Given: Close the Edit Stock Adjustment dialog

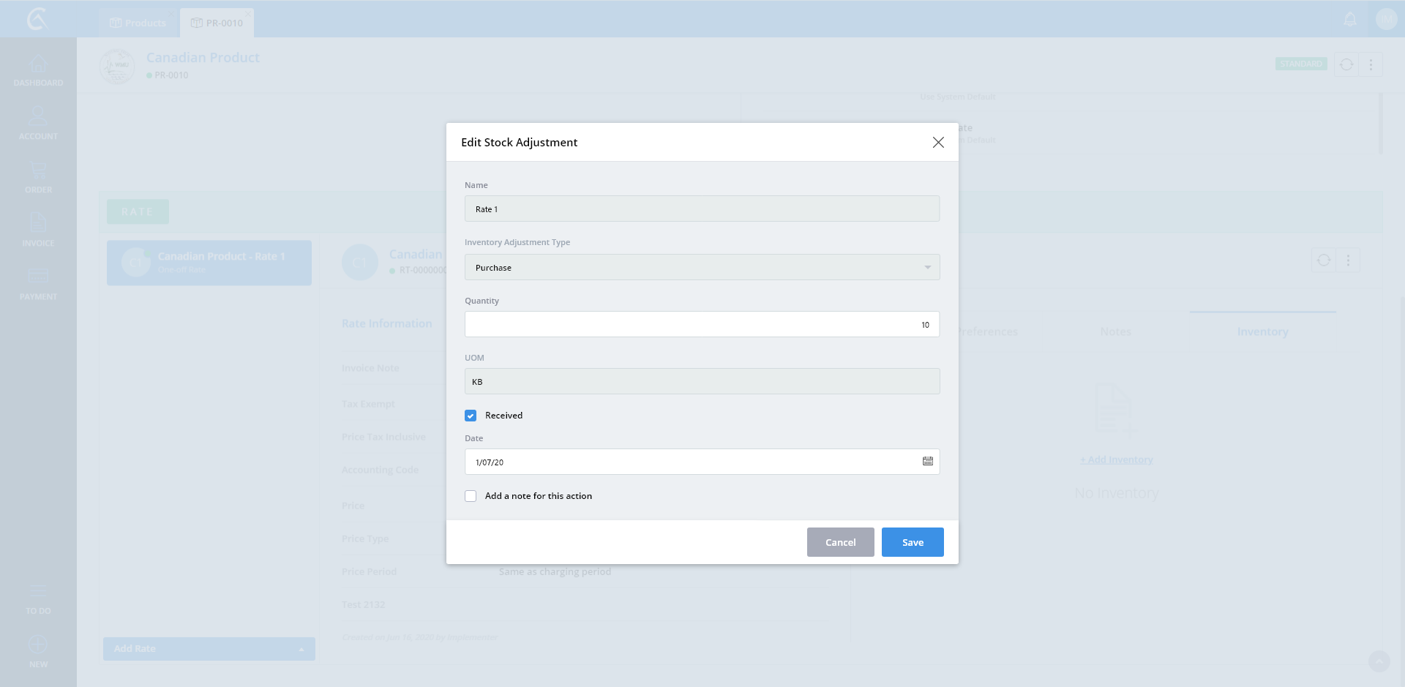Looking at the screenshot, I should [x=938, y=143].
